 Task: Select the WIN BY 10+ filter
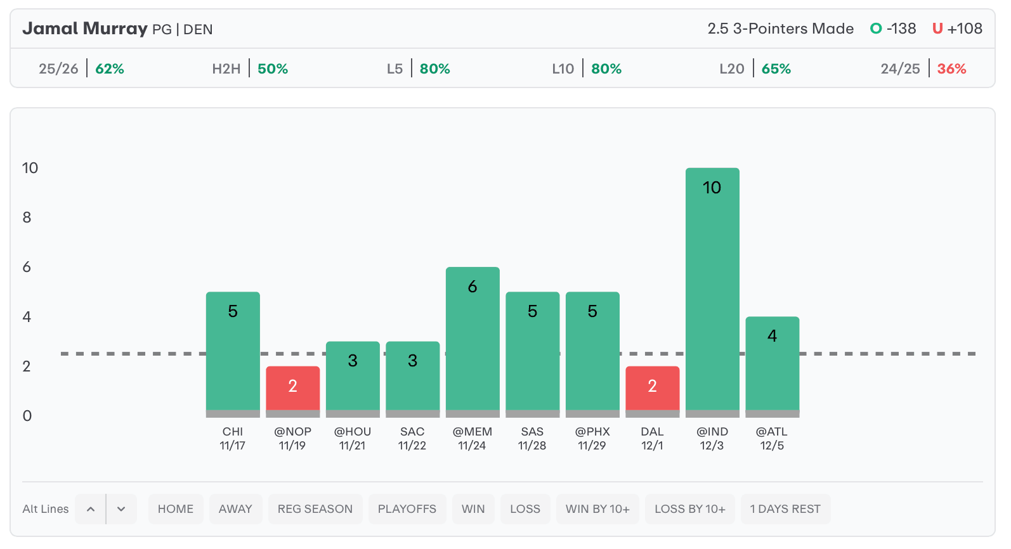(x=597, y=509)
